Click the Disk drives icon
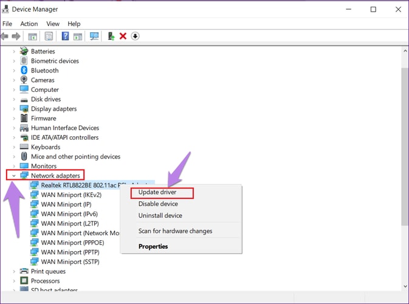This screenshot has height=304, width=409. [24, 100]
